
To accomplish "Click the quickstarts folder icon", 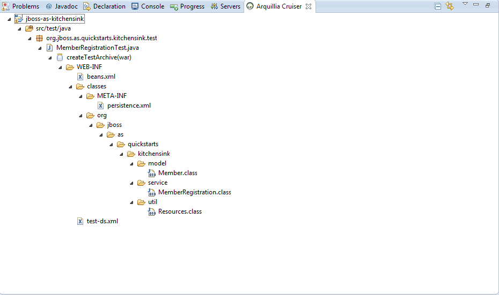I will [121, 144].
